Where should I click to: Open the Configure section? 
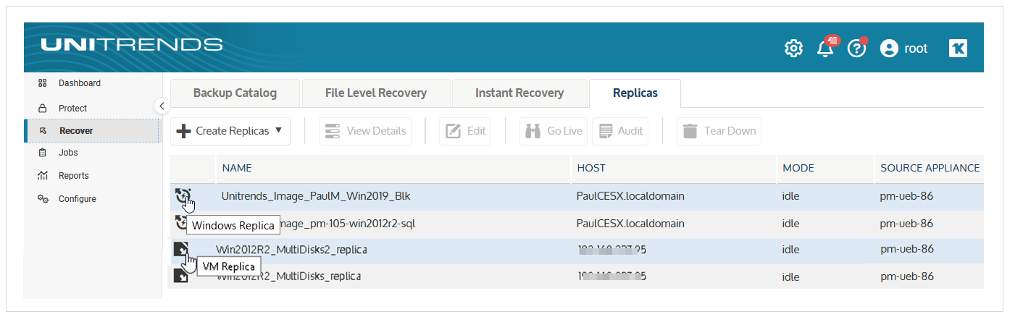coord(78,199)
